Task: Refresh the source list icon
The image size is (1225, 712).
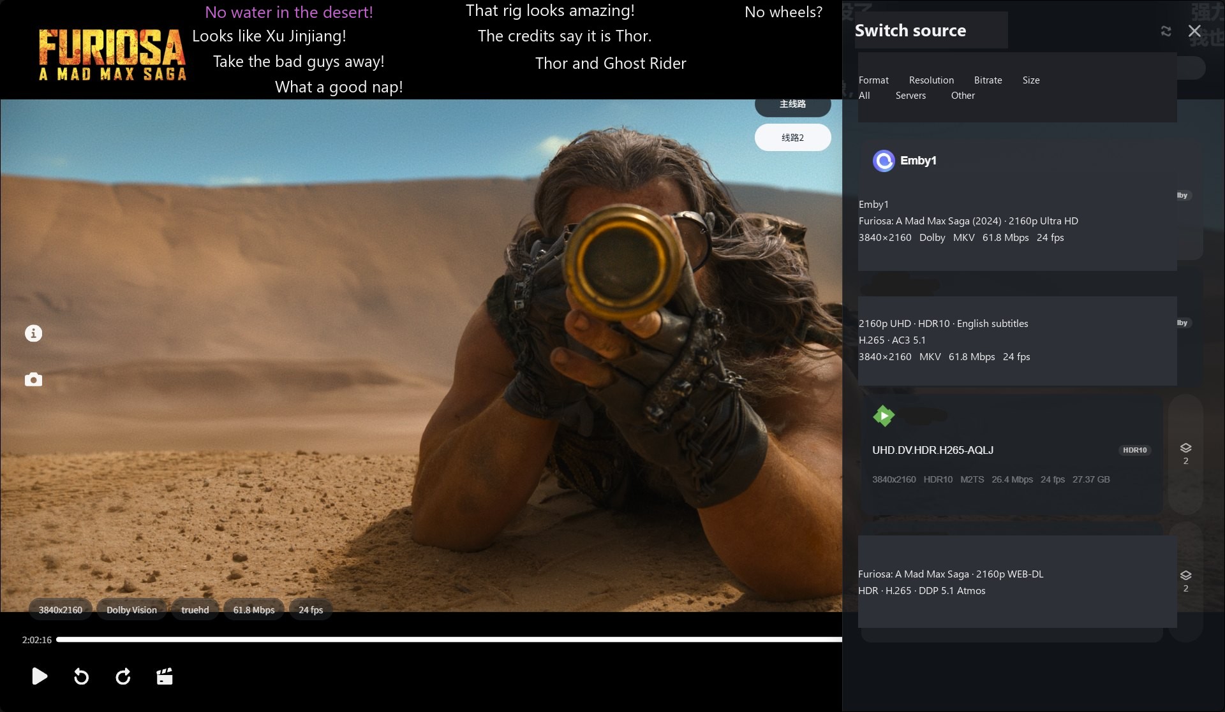Action: [1166, 31]
